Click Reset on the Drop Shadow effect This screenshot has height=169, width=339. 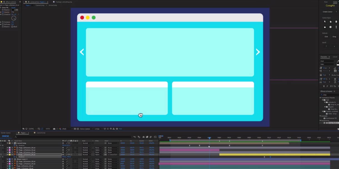(x=13, y=7)
